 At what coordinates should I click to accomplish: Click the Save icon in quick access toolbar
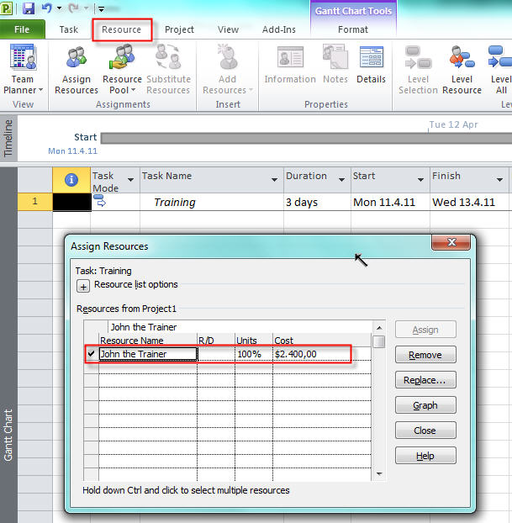29,8
